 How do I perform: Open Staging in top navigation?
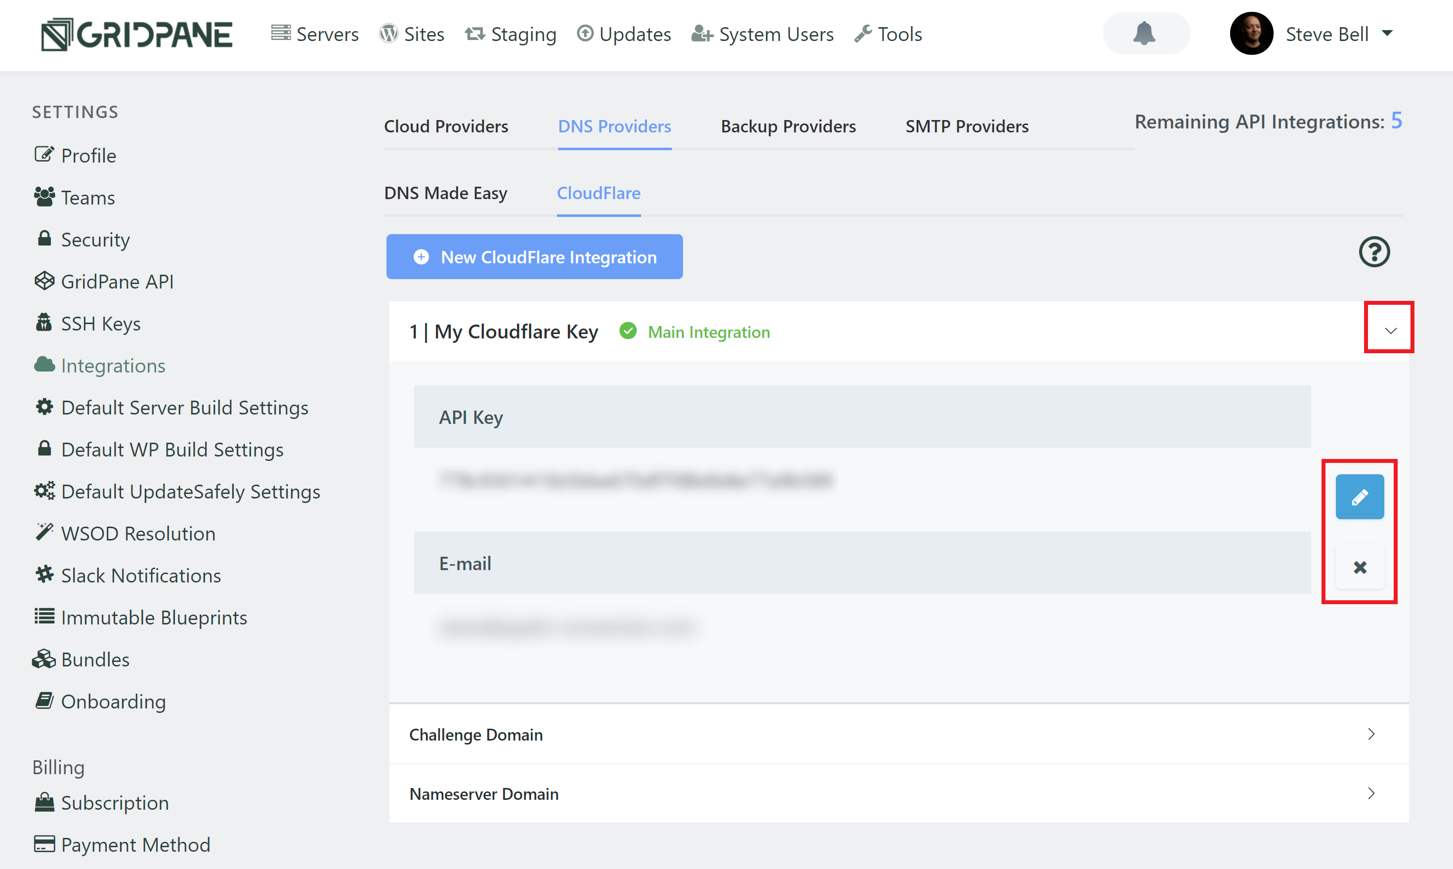[510, 35]
